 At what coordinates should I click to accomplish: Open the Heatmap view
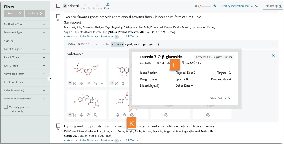click(273, 6)
